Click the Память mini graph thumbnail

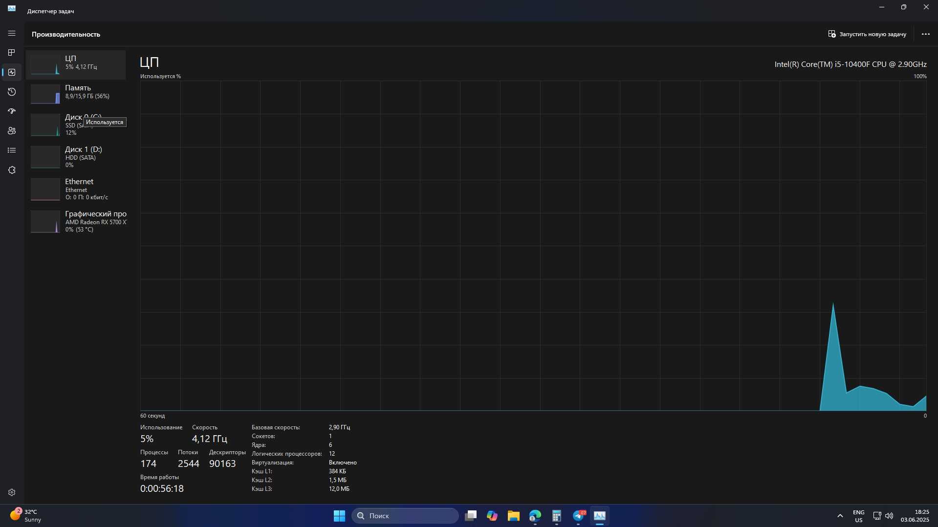tap(45, 94)
